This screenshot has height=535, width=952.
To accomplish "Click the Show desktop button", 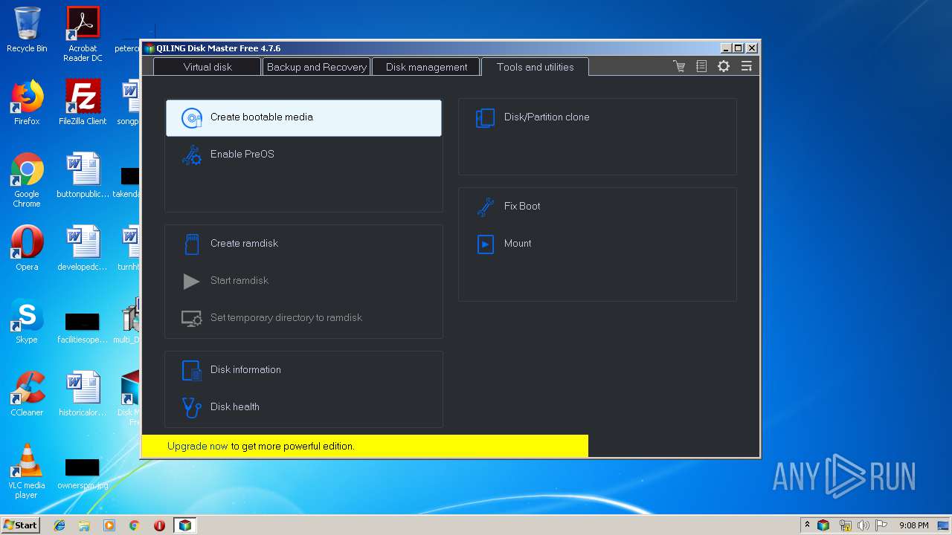I will pyautogui.click(x=945, y=525).
